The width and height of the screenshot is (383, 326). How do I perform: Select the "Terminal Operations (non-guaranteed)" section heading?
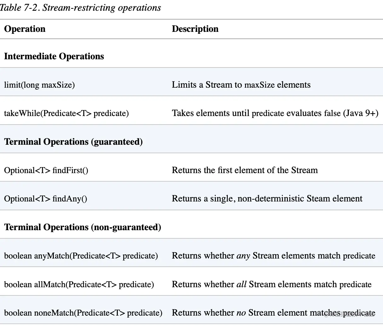pyautogui.click(x=83, y=227)
